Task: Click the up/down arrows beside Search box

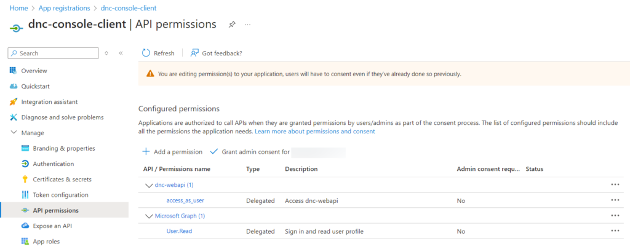Action: pos(106,53)
